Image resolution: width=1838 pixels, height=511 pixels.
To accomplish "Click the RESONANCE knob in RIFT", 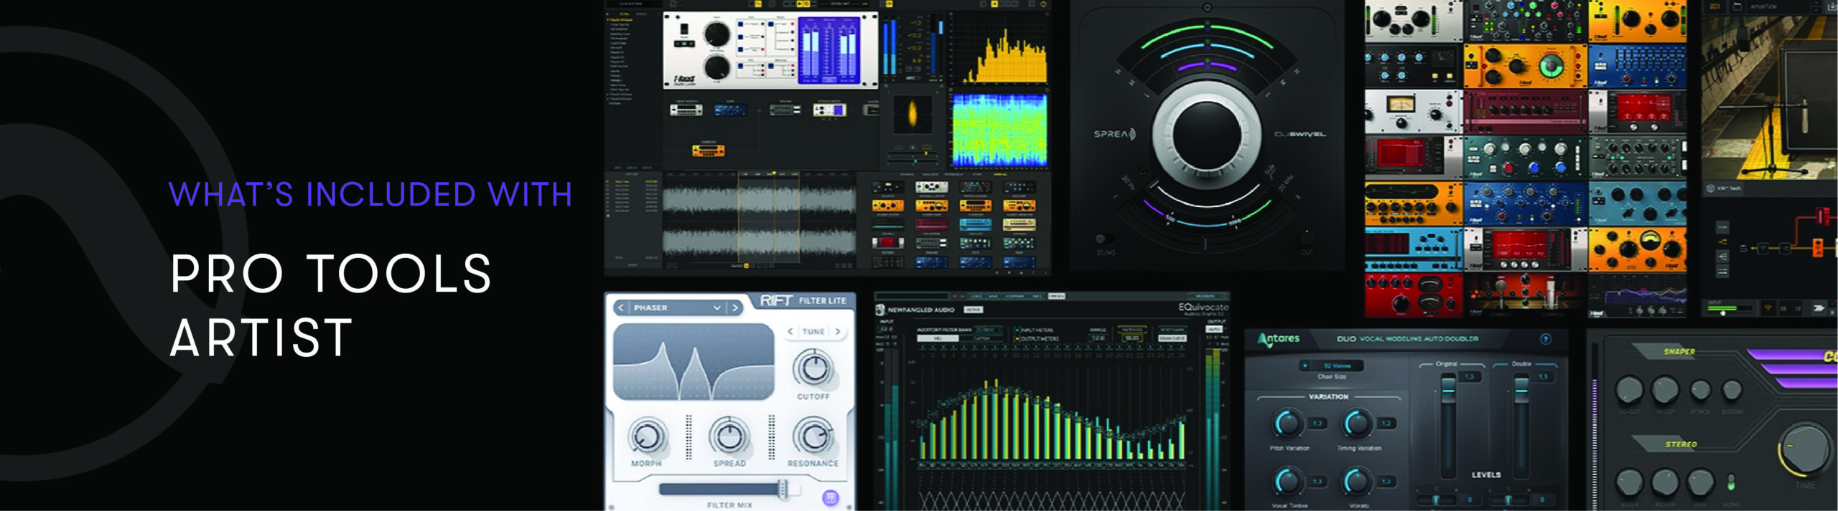I will [813, 436].
